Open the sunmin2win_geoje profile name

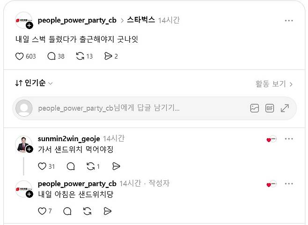click(x=69, y=139)
